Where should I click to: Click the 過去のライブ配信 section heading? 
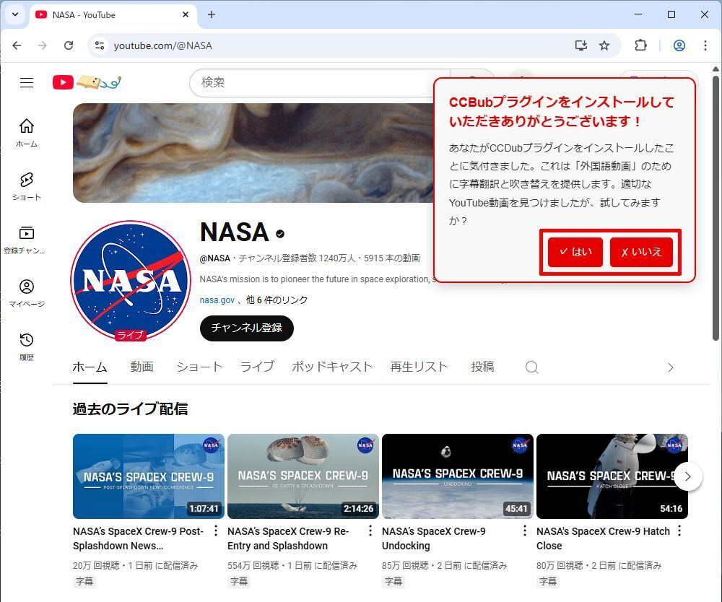point(130,409)
